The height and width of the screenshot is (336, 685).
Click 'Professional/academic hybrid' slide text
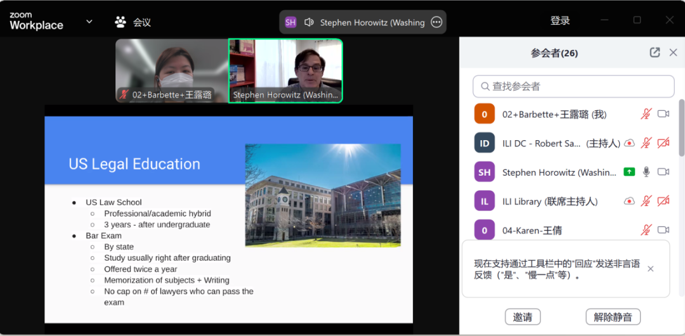pos(157,214)
